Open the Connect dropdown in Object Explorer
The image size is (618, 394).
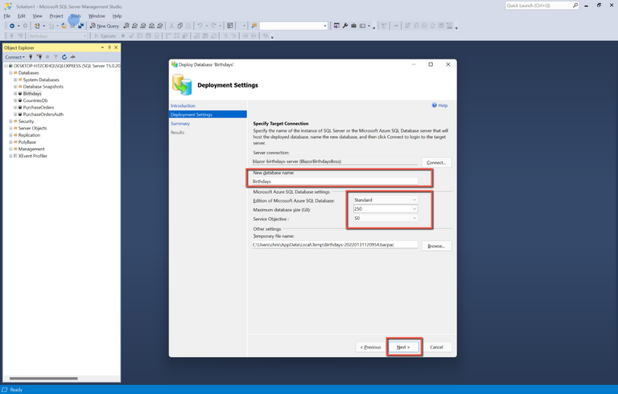[15, 57]
